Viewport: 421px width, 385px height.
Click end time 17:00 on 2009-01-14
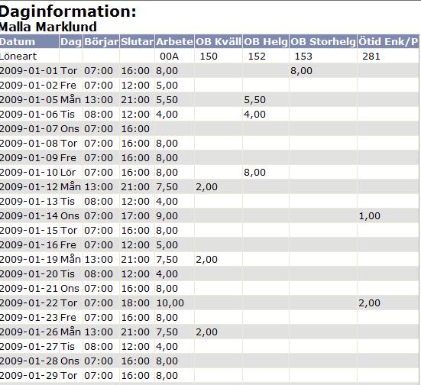135,215
